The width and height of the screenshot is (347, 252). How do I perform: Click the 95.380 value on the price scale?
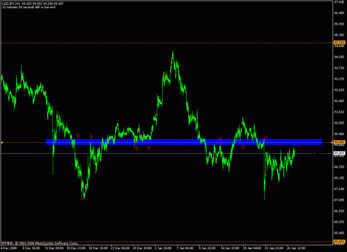339,35
